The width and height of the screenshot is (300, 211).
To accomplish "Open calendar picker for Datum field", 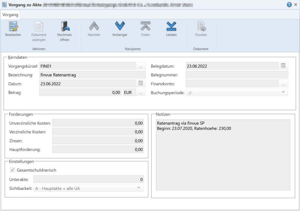I will [141, 84].
